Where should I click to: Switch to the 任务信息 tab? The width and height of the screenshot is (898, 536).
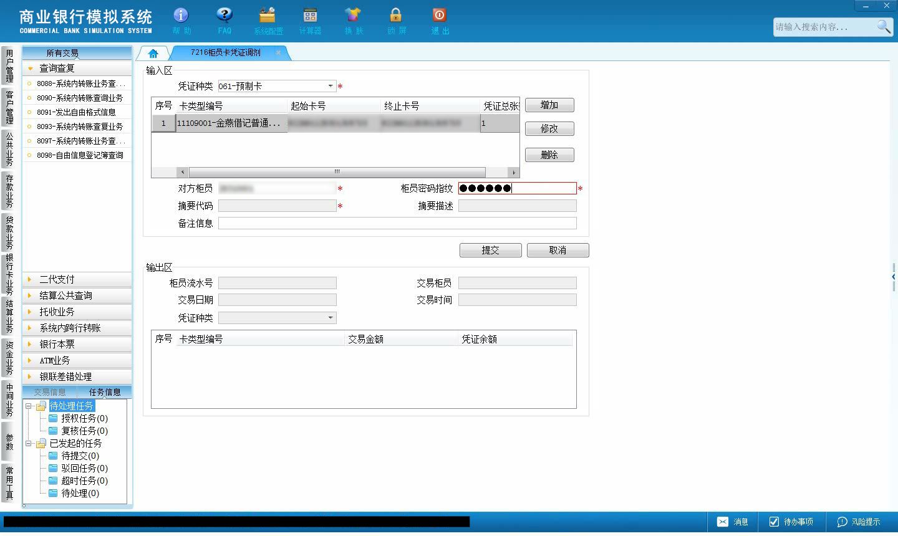(x=105, y=392)
